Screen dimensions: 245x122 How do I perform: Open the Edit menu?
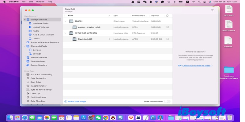pos(31,2)
